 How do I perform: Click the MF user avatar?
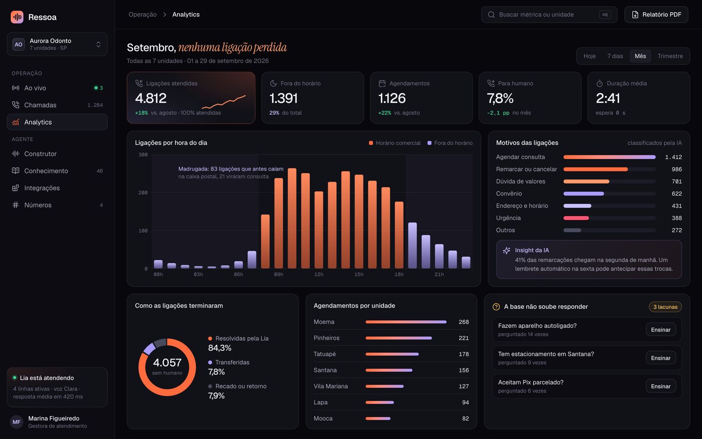click(x=17, y=422)
